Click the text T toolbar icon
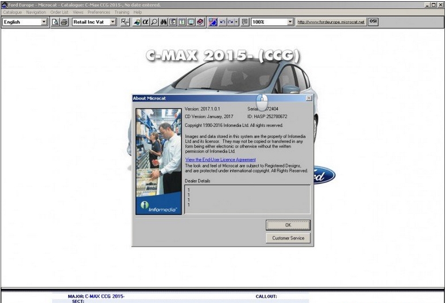 click(x=182, y=22)
